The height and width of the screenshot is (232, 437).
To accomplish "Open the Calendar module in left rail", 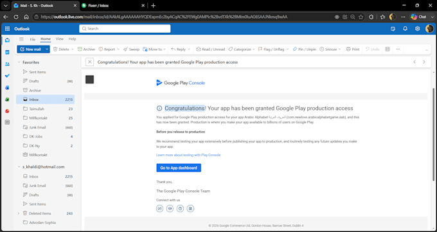I will [x=7, y=52].
